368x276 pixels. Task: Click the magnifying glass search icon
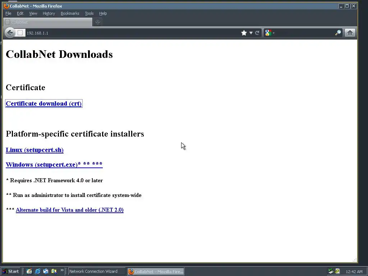(x=338, y=33)
